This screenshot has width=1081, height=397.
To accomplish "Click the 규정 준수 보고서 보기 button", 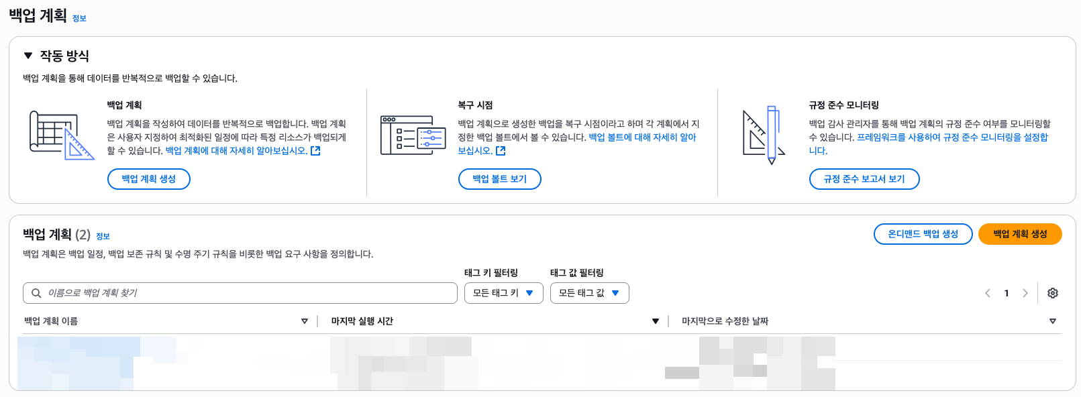I will 864,179.
